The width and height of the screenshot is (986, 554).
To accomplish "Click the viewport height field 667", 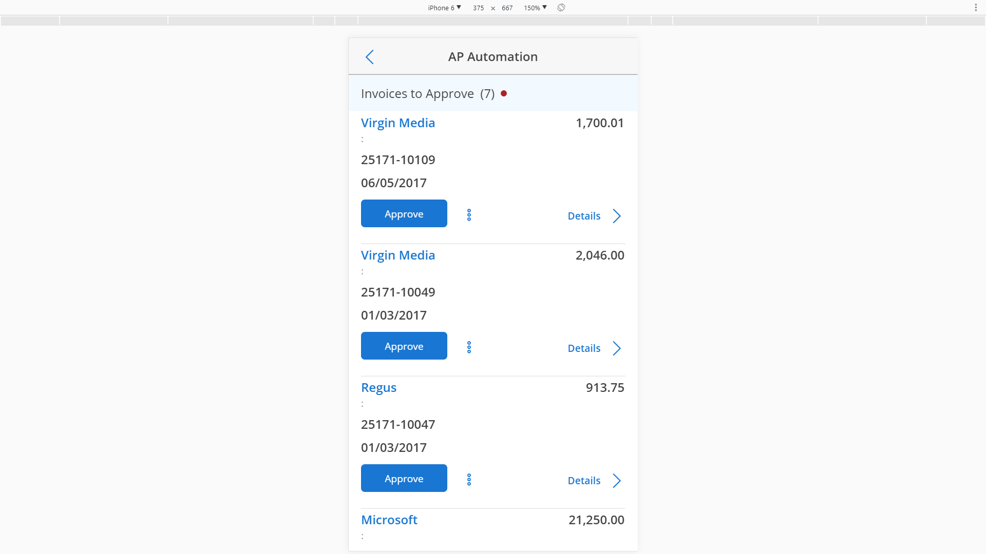I will [x=507, y=8].
